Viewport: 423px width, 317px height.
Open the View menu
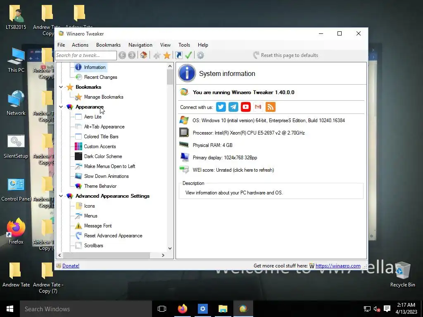click(x=165, y=45)
